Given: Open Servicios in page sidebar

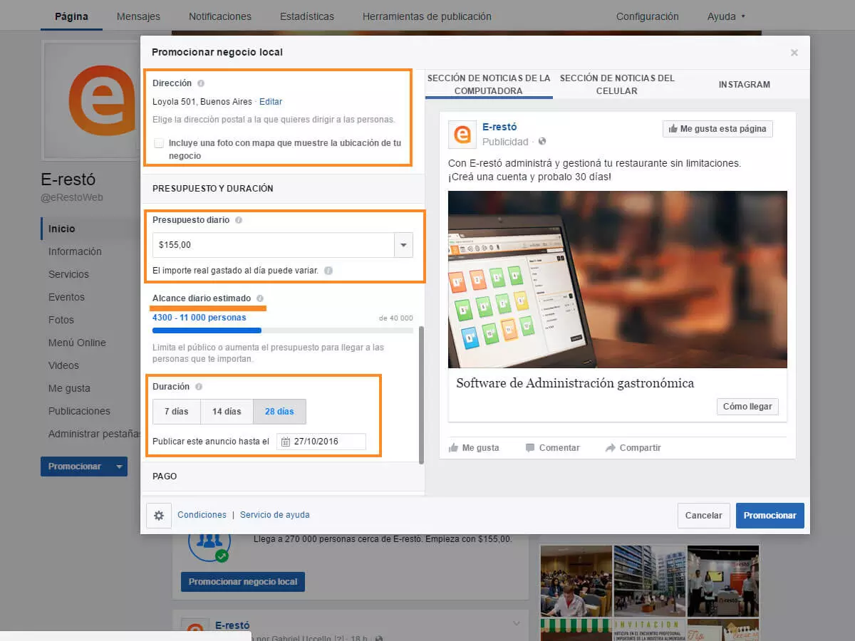Looking at the screenshot, I should pyautogui.click(x=68, y=274).
